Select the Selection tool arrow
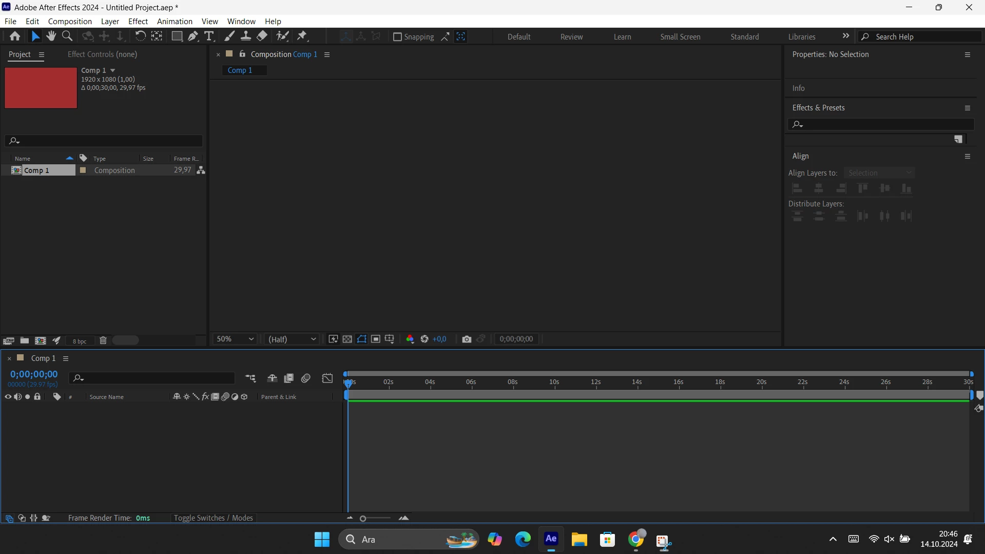This screenshot has height=554, width=985. click(x=35, y=36)
